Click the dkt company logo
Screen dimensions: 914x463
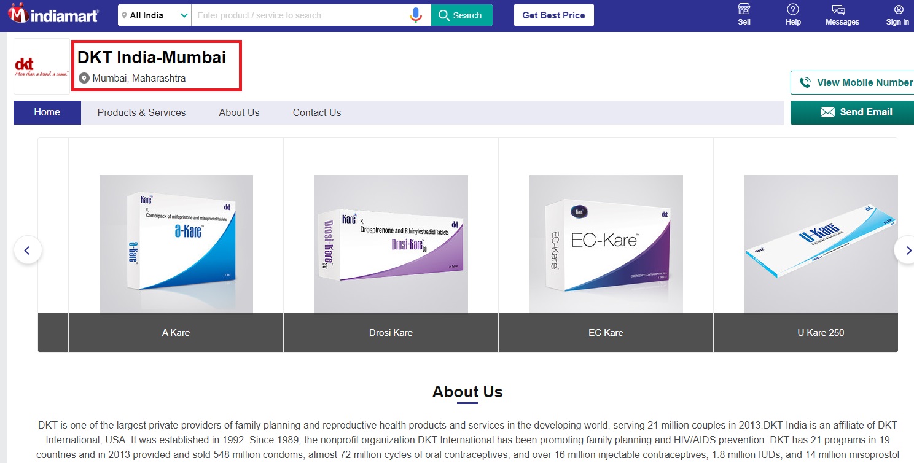click(x=42, y=66)
